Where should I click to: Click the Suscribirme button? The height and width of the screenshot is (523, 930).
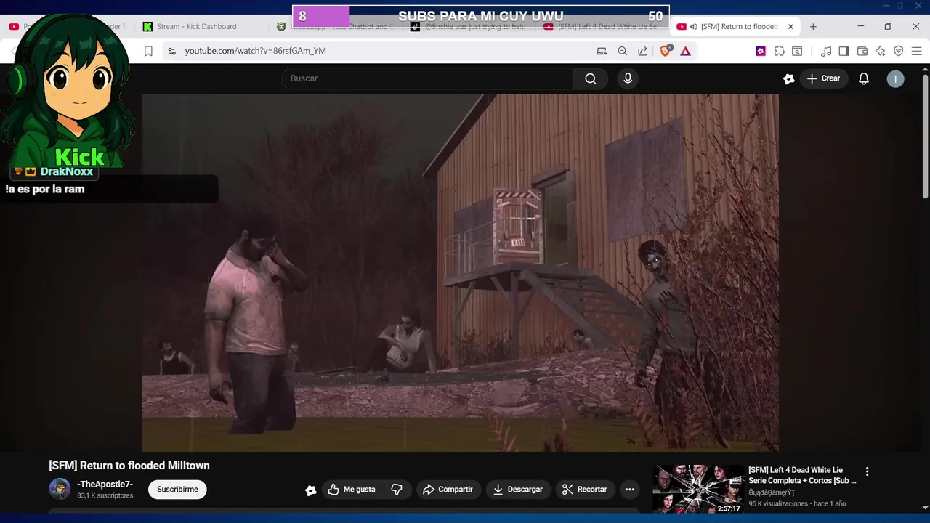[x=177, y=490]
